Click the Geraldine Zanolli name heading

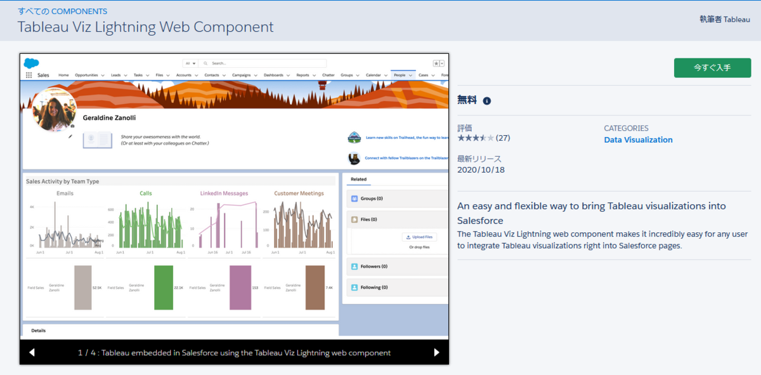click(x=109, y=118)
